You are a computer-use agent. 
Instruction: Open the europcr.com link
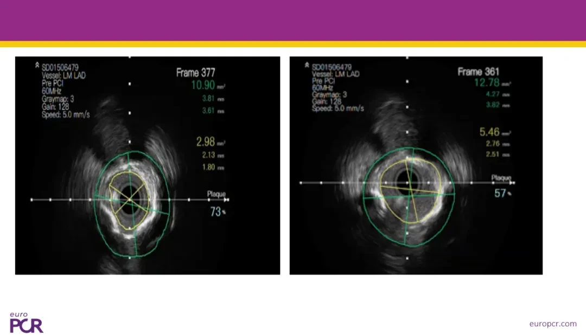[553, 324]
